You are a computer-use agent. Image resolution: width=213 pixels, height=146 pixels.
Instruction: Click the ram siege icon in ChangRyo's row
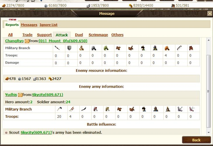(x=118, y=48)
